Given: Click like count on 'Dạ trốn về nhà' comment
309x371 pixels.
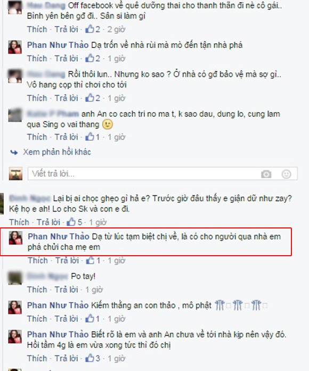Looking at the screenshot, I should pyautogui.click(x=93, y=58).
